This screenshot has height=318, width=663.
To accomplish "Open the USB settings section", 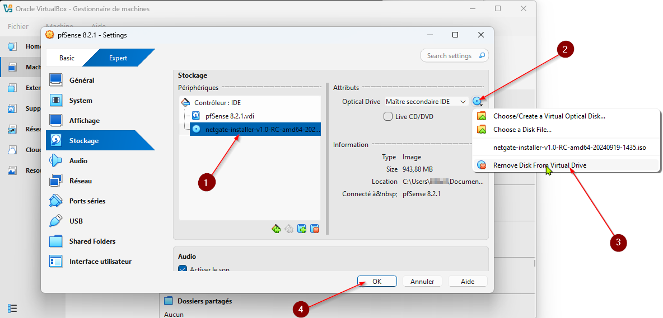I will coord(76,221).
